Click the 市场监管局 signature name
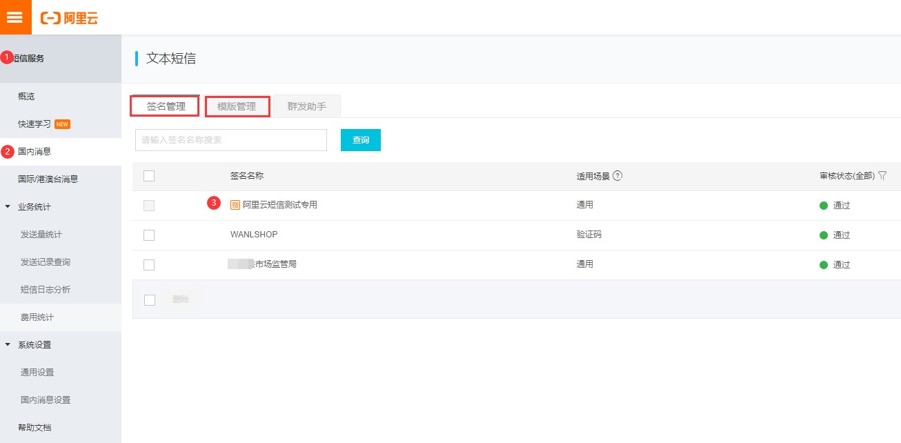 pyautogui.click(x=276, y=264)
